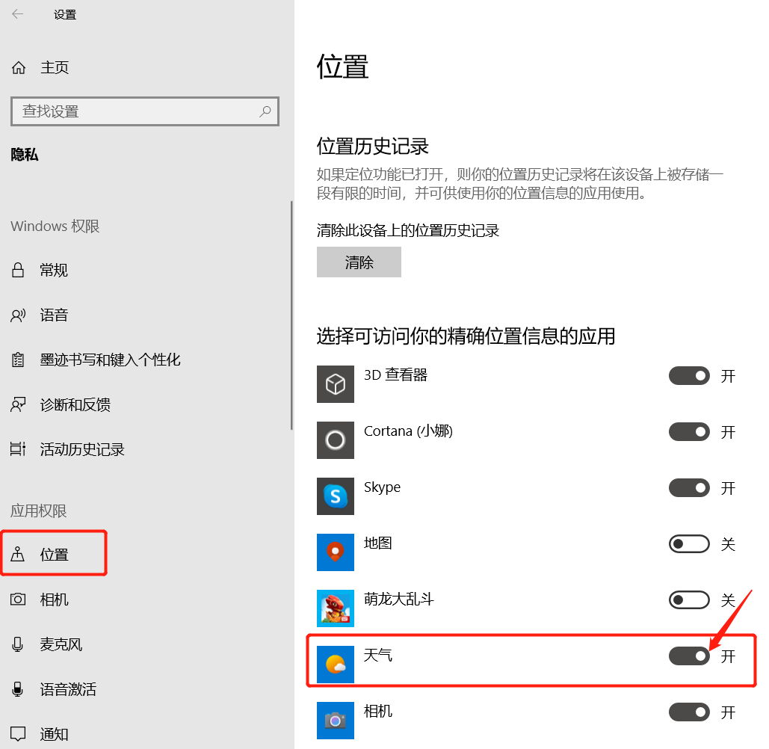
Task: Turn off location access for Skype
Action: (x=689, y=487)
